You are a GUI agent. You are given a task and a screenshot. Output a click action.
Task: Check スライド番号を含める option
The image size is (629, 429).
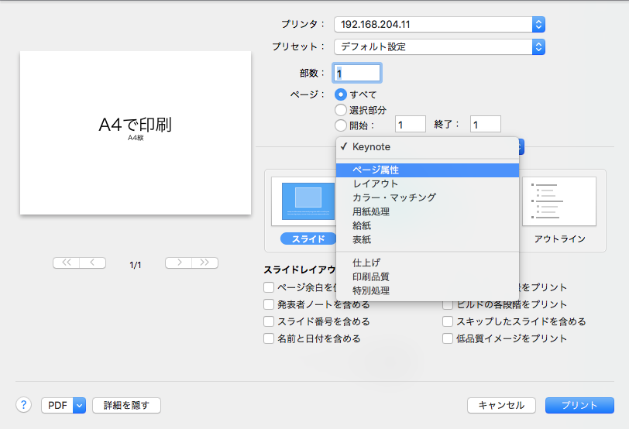point(269,321)
